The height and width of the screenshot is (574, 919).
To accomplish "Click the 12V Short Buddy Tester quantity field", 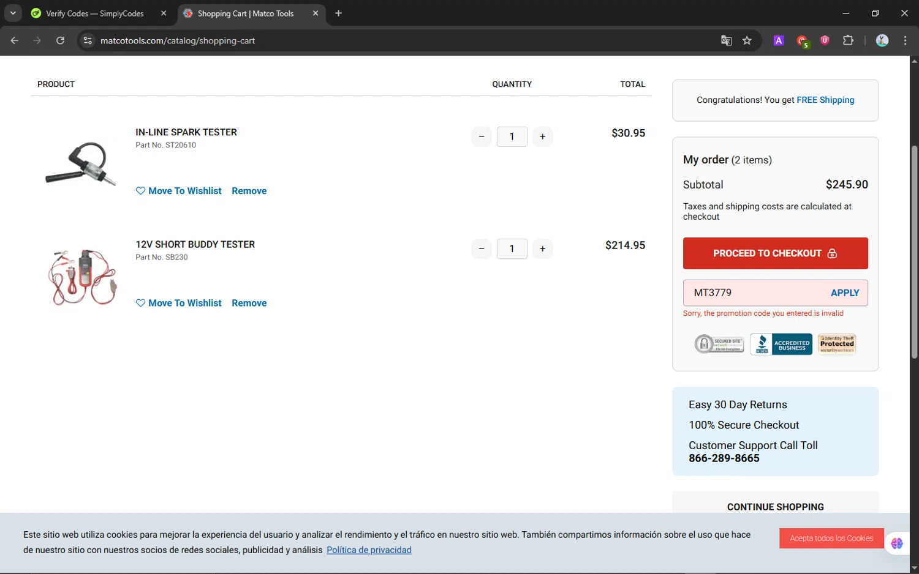I will pyautogui.click(x=512, y=248).
